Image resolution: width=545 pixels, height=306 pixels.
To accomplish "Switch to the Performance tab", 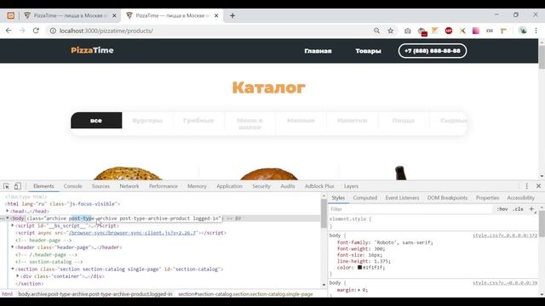I will [163, 186].
